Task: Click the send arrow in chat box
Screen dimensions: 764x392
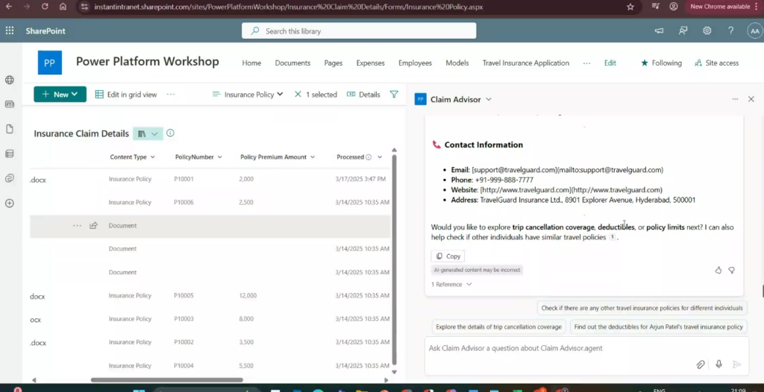Action: (736, 364)
